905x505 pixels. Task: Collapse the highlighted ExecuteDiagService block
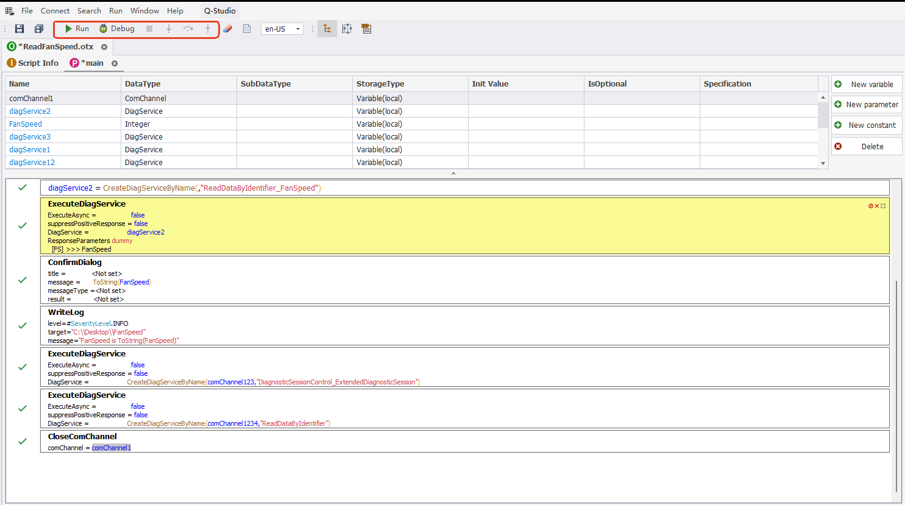[x=883, y=206]
